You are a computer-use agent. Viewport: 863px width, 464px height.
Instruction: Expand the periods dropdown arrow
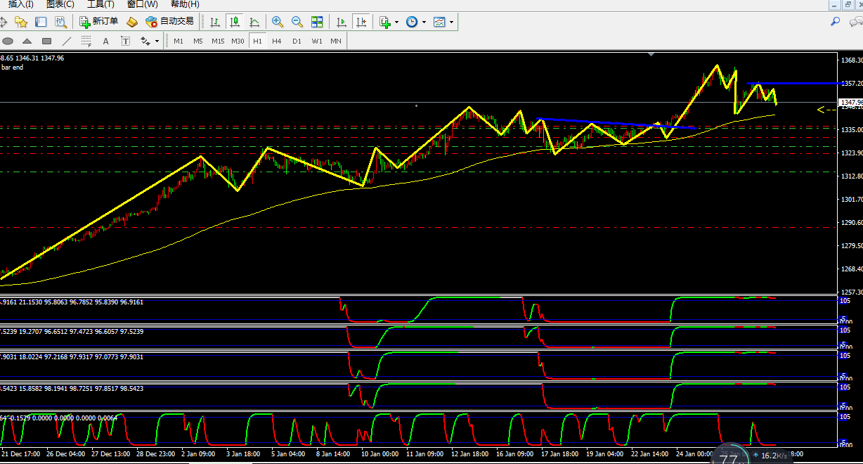[424, 22]
